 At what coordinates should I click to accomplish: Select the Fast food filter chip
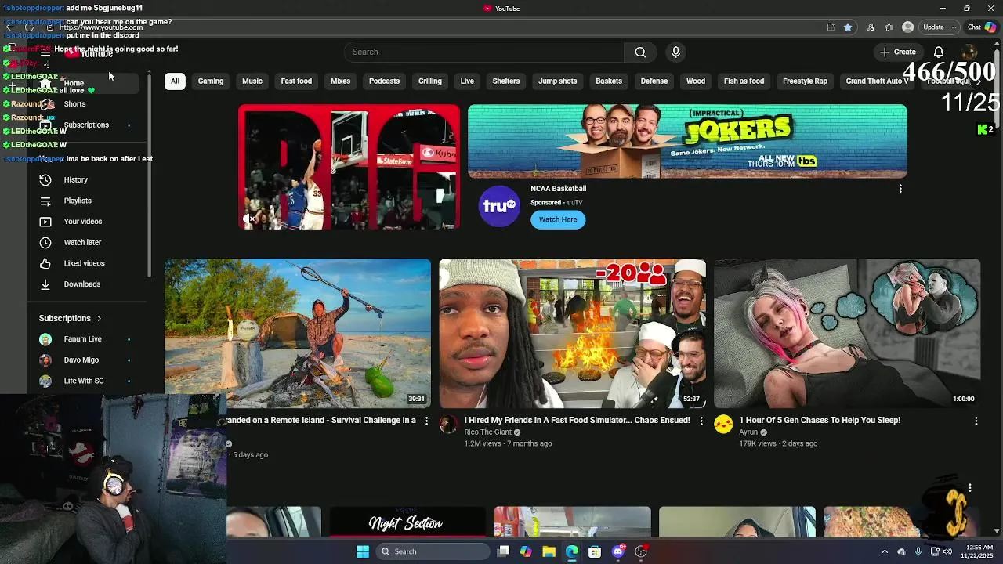click(296, 81)
